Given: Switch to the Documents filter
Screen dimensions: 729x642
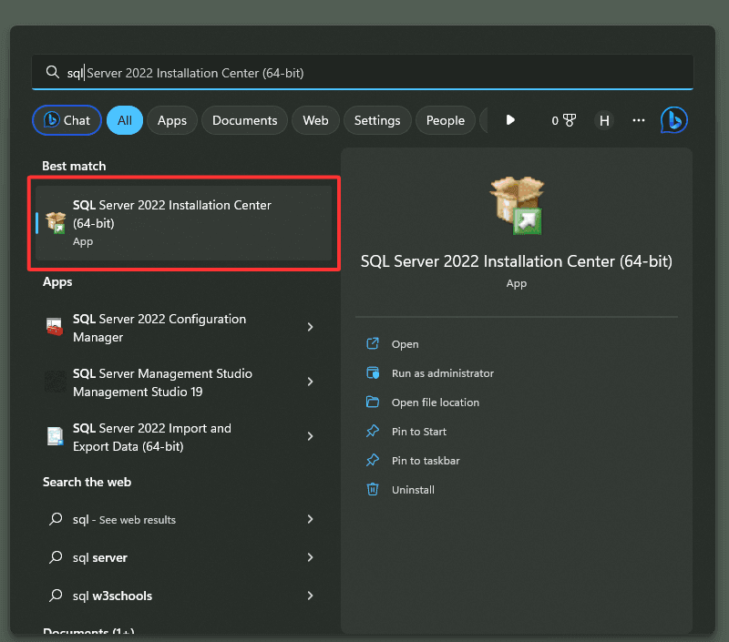Looking at the screenshot, I should coord(244,120).
